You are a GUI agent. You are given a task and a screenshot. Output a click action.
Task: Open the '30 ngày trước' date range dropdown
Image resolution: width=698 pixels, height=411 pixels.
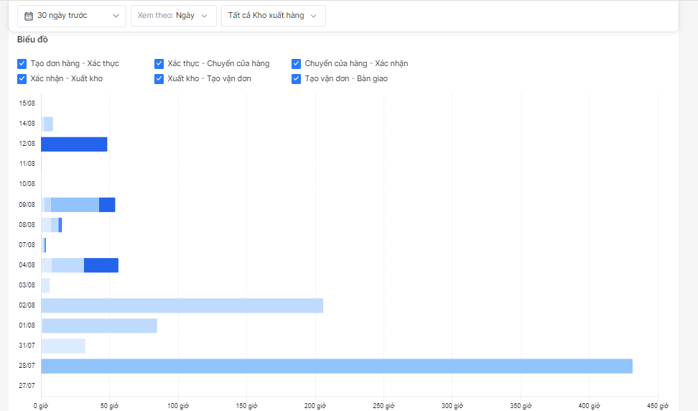(72, 16)
